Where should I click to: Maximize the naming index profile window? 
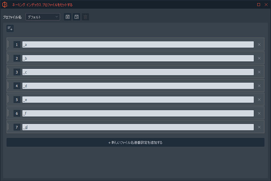coord(258,5)
